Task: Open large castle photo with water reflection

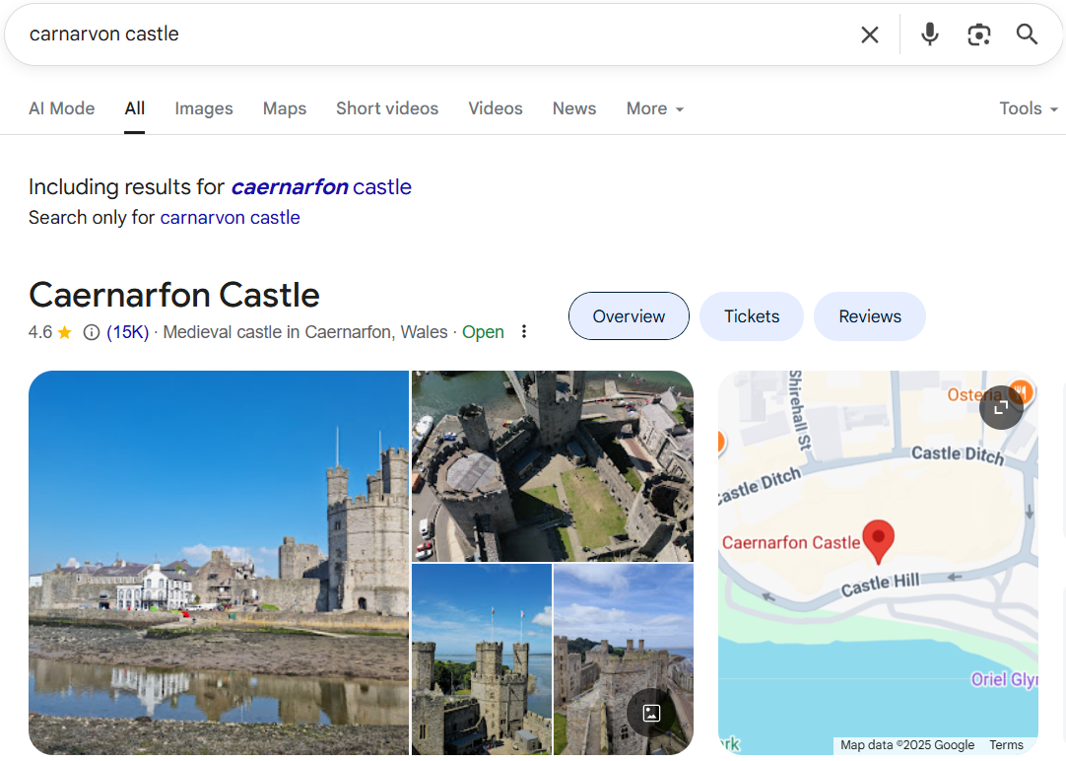Action: point(218,562)
